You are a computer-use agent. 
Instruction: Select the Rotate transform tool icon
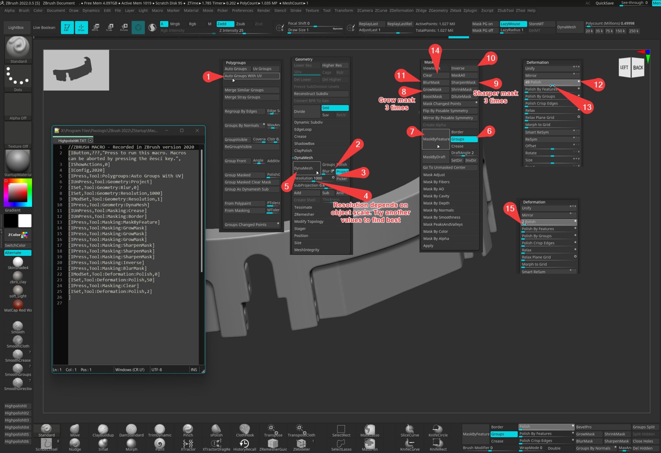click(124, 27)
